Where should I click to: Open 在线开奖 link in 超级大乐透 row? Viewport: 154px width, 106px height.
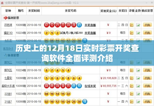90,86
